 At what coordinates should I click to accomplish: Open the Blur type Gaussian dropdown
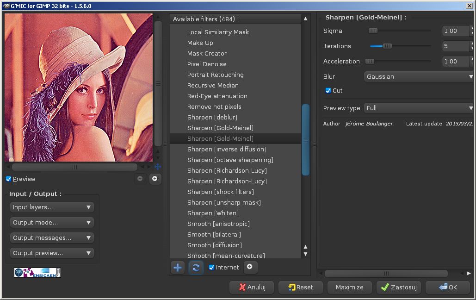click(x=419, y=76)
